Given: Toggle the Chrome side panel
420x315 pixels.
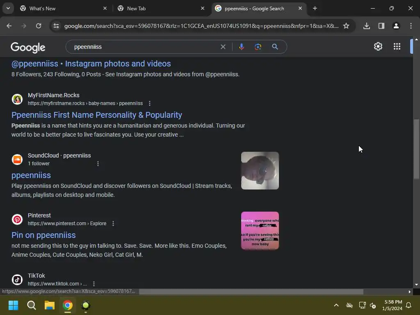Looking at the screenshot, I should click(x=381, y=26).
